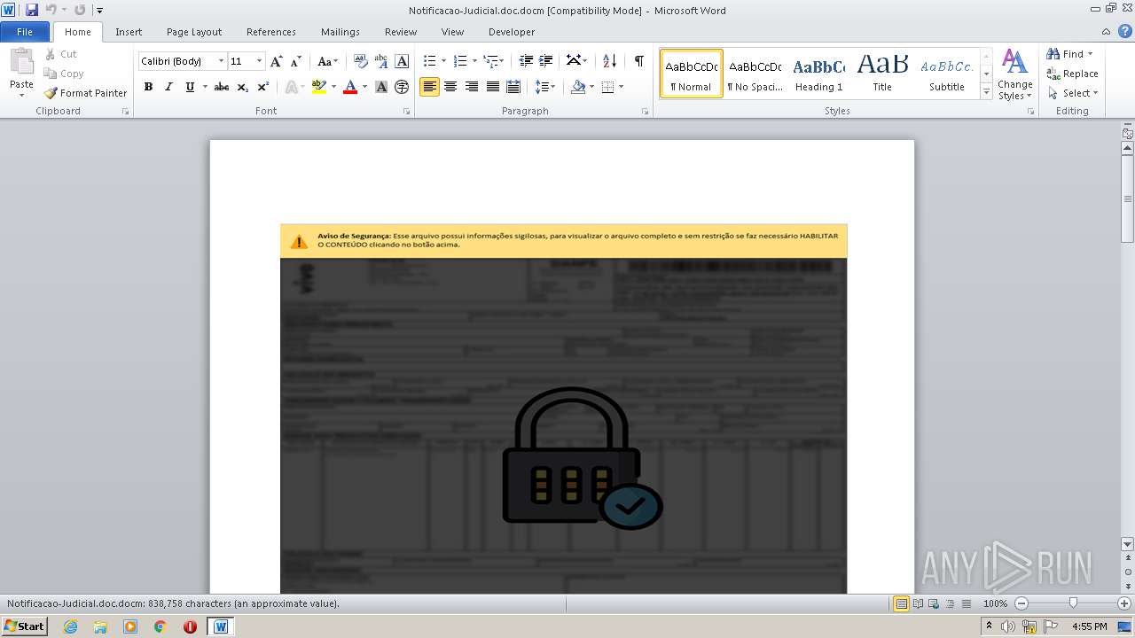Click the Paste icon
Screen dimensions: 1135x638
click(21, 63)
